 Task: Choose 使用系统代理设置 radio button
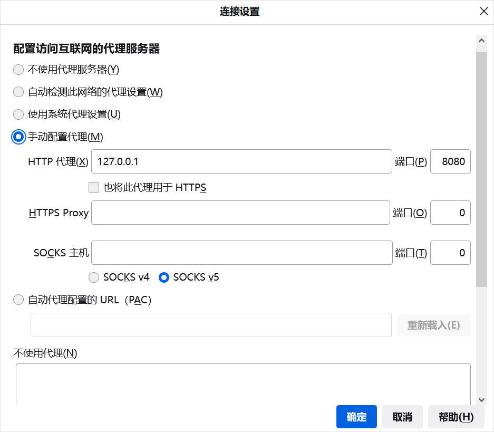pos(18,114)
